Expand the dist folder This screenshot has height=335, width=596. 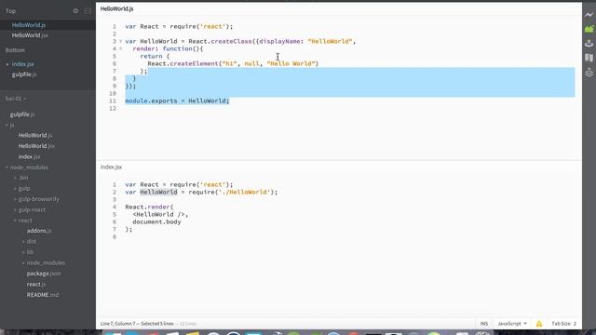(x=23, y=242)
